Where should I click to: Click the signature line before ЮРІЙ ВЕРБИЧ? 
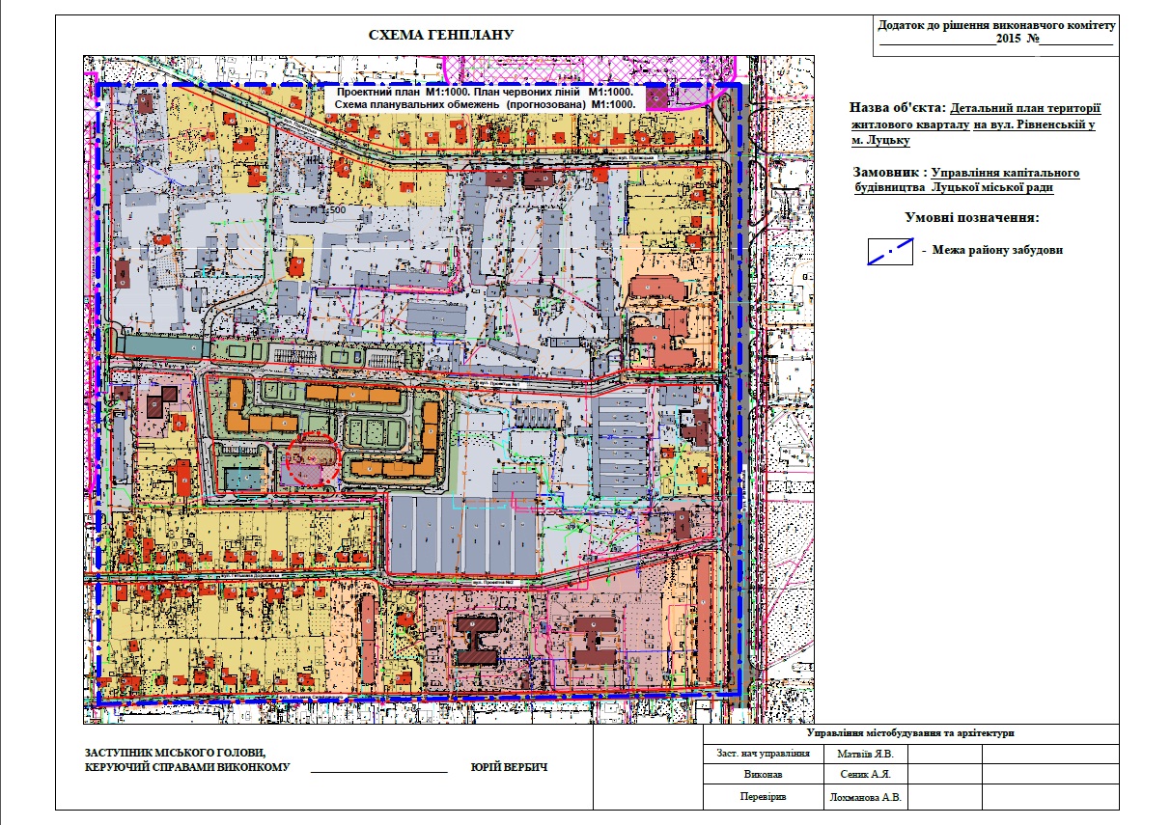(380, 767)
